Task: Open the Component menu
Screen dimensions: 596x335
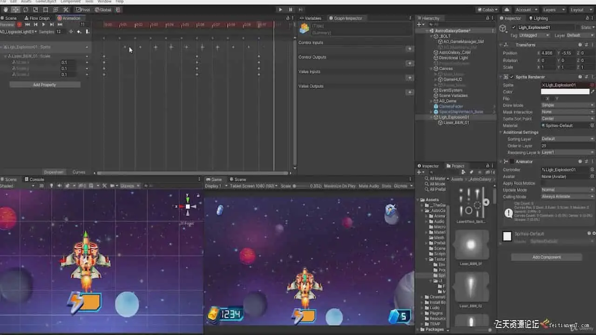Action: click(70, 1)
